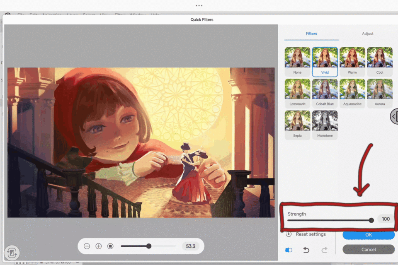
Task: Expand the side panel handle at right edge
Action: (394, 116)
